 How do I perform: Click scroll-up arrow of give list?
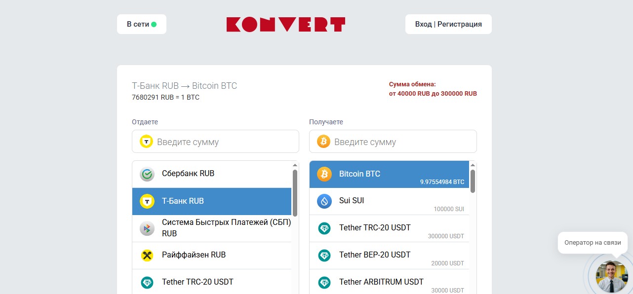tap(295, 165)
